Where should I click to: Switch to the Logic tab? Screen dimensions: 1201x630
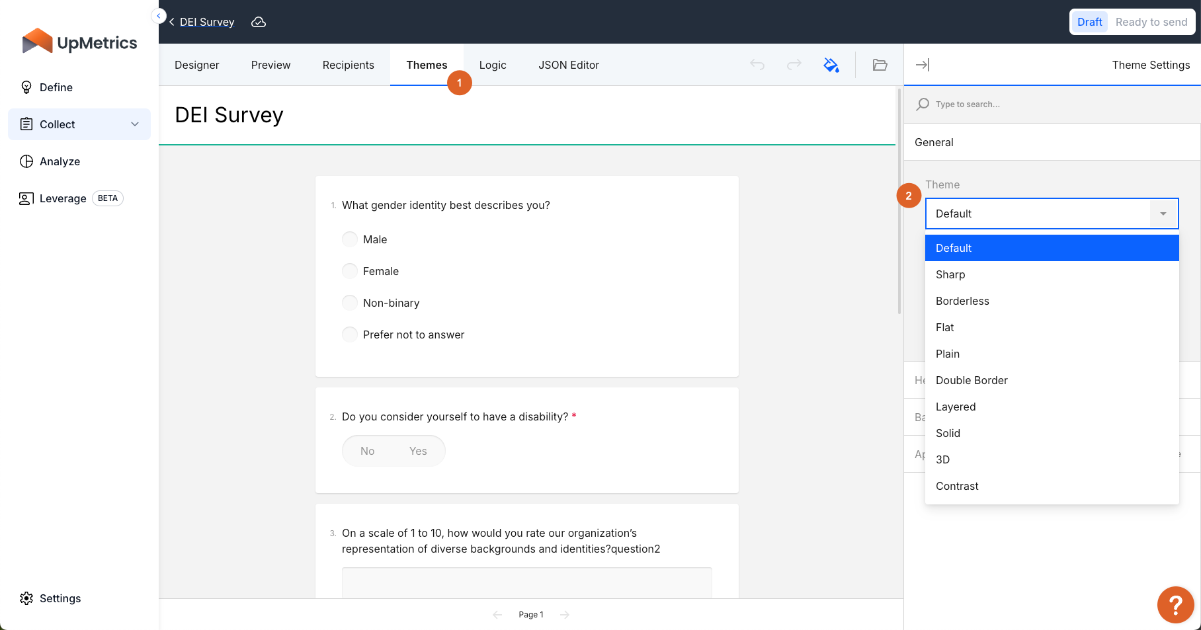click(x=493, y=65)
